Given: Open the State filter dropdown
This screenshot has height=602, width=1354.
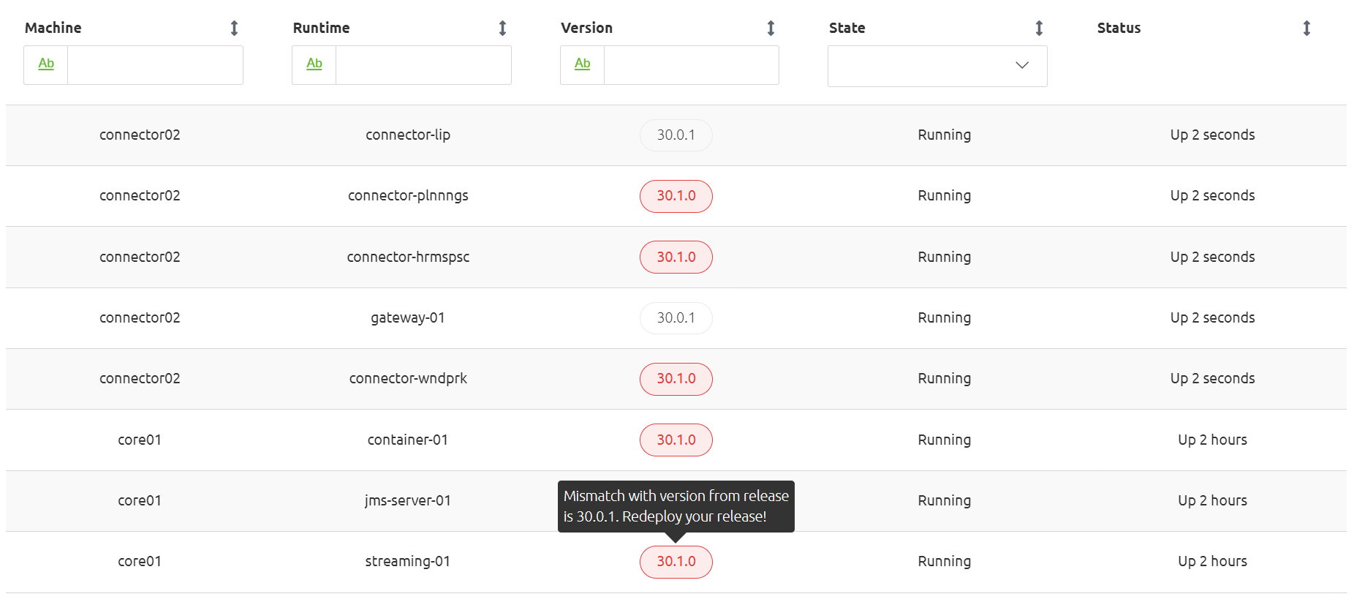Looking at the screenshot, I should point(937,66).
